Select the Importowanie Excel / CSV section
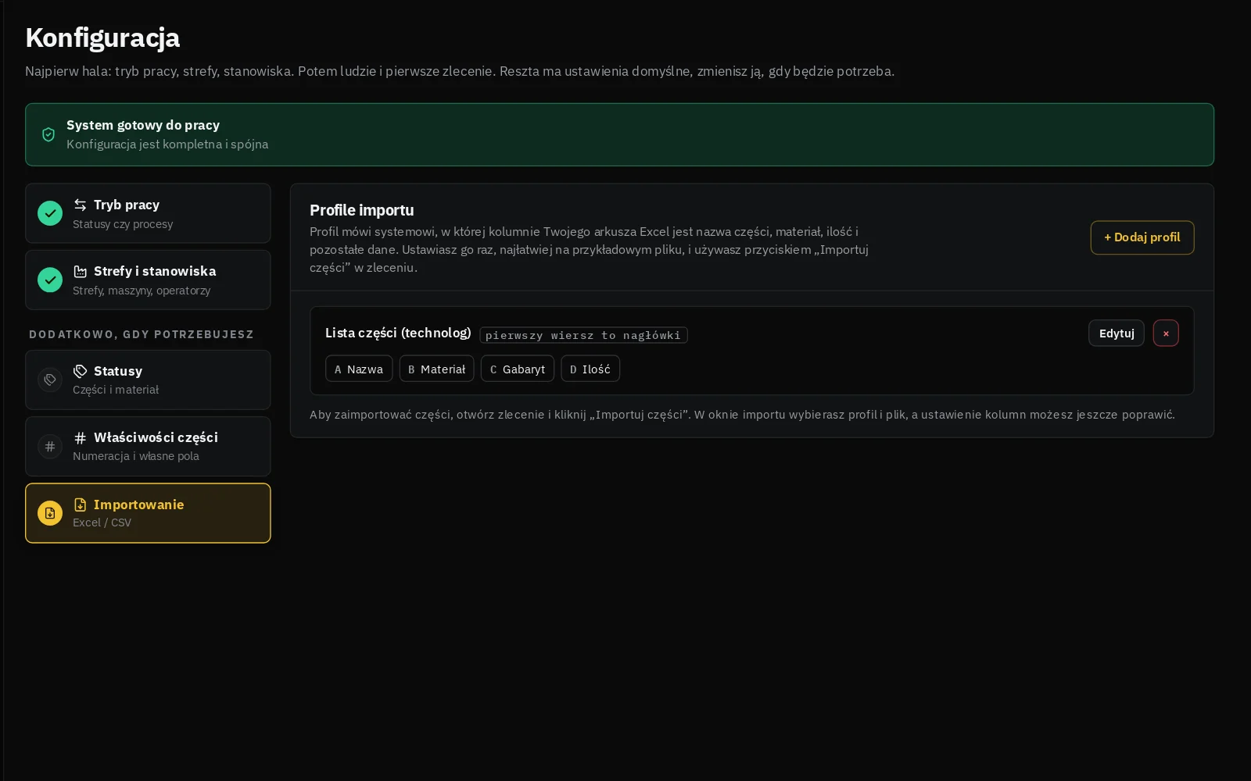The image size is (1251, 781). pos(148,513)
